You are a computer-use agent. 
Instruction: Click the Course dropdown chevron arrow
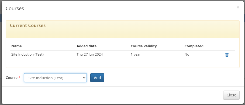84,78
